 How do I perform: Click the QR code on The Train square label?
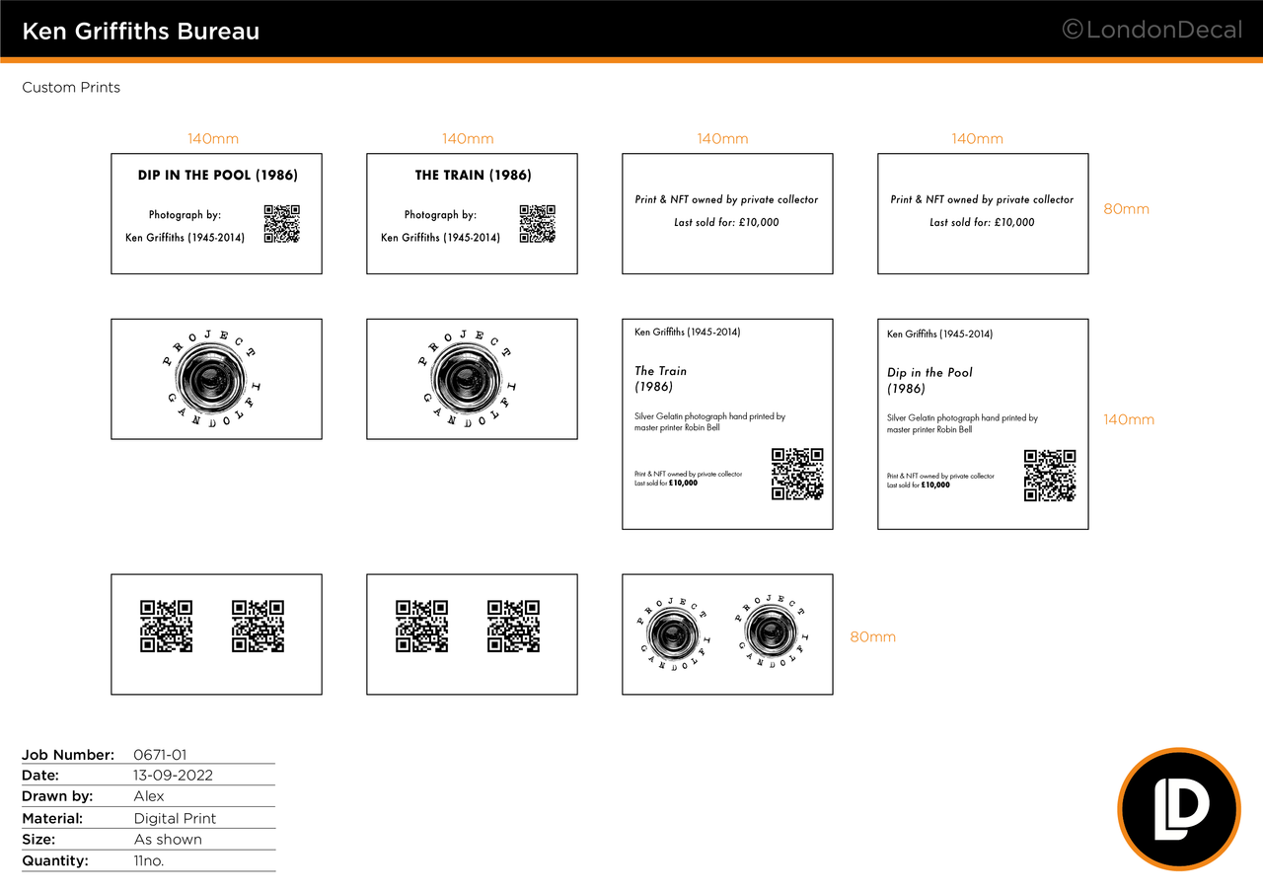coord(797,475)
